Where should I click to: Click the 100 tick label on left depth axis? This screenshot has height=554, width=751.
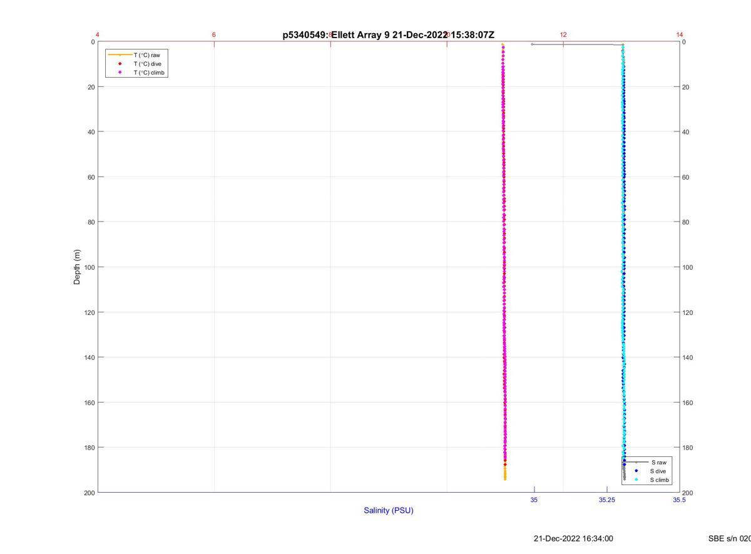coord(89,267)
